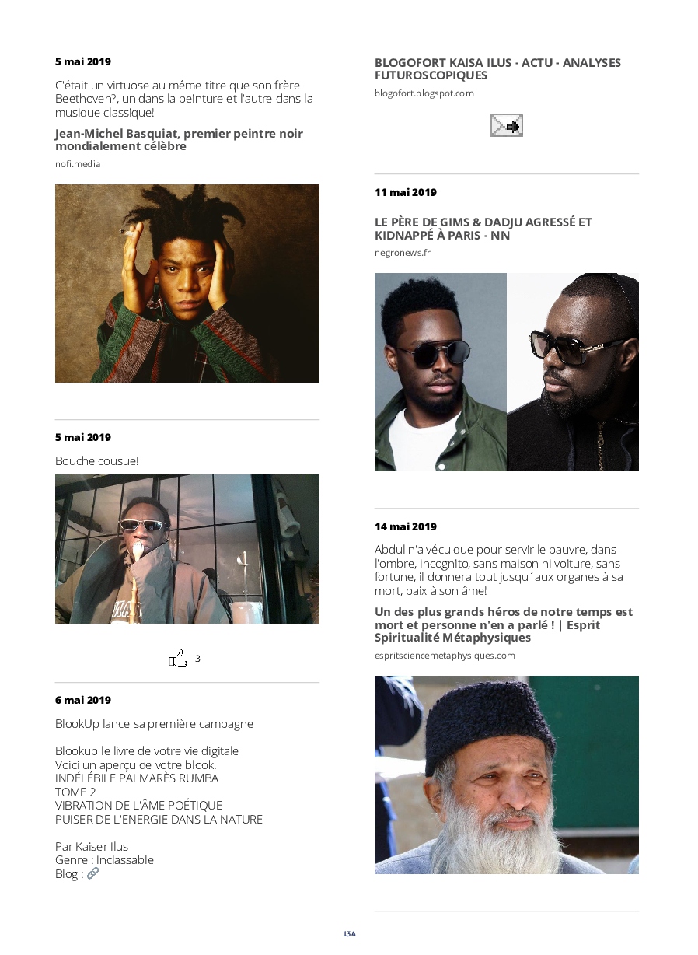Click the Bouche cousue selfie photo
The width and height of the screenshot is (698, 955).
(x=187, y=549)
